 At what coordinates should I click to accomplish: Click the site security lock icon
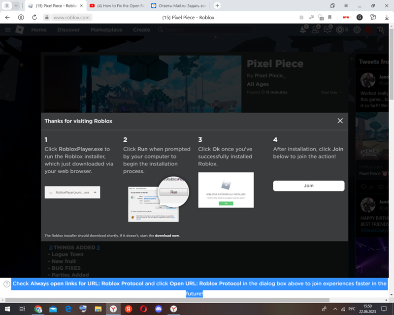[x=46, y=17]
